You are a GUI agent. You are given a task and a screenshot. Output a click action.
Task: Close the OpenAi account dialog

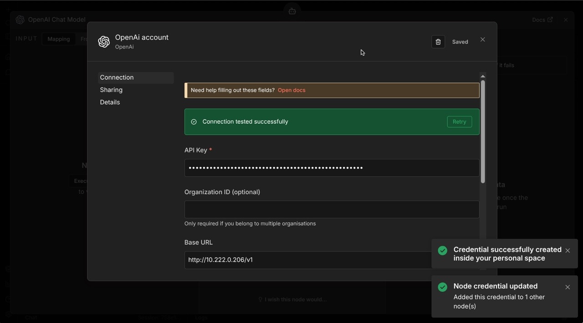(483, 40)
